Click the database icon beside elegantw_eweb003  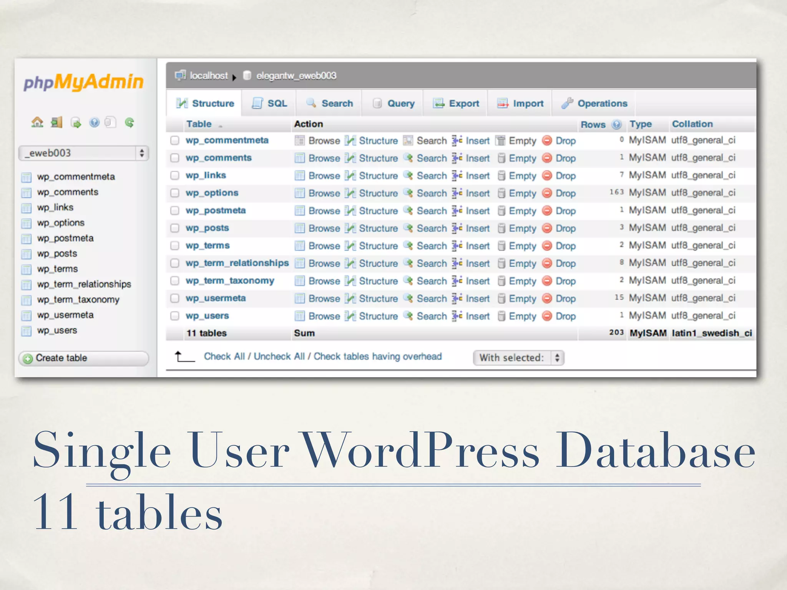coord(247,75)
